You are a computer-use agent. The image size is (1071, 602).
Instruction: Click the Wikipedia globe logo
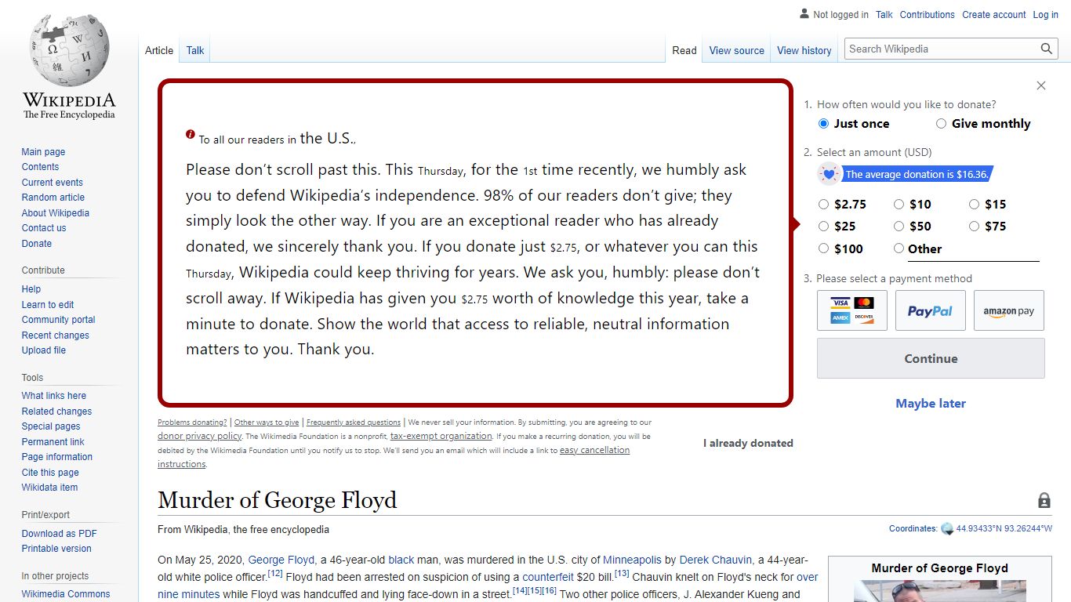(69, 49)
